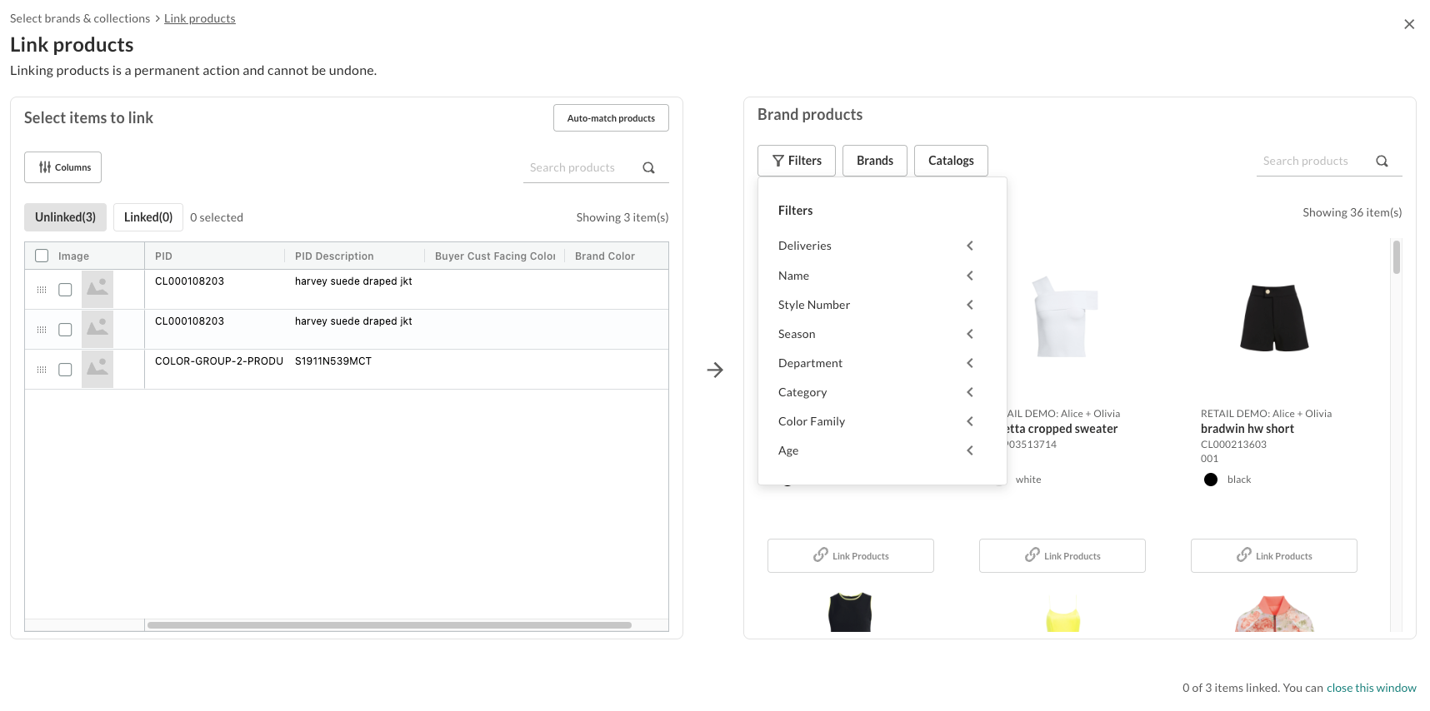The image size is (1430, 711).
Task: Click the Brand products search magnifier icon
Action: click(x=1382, y=162)
